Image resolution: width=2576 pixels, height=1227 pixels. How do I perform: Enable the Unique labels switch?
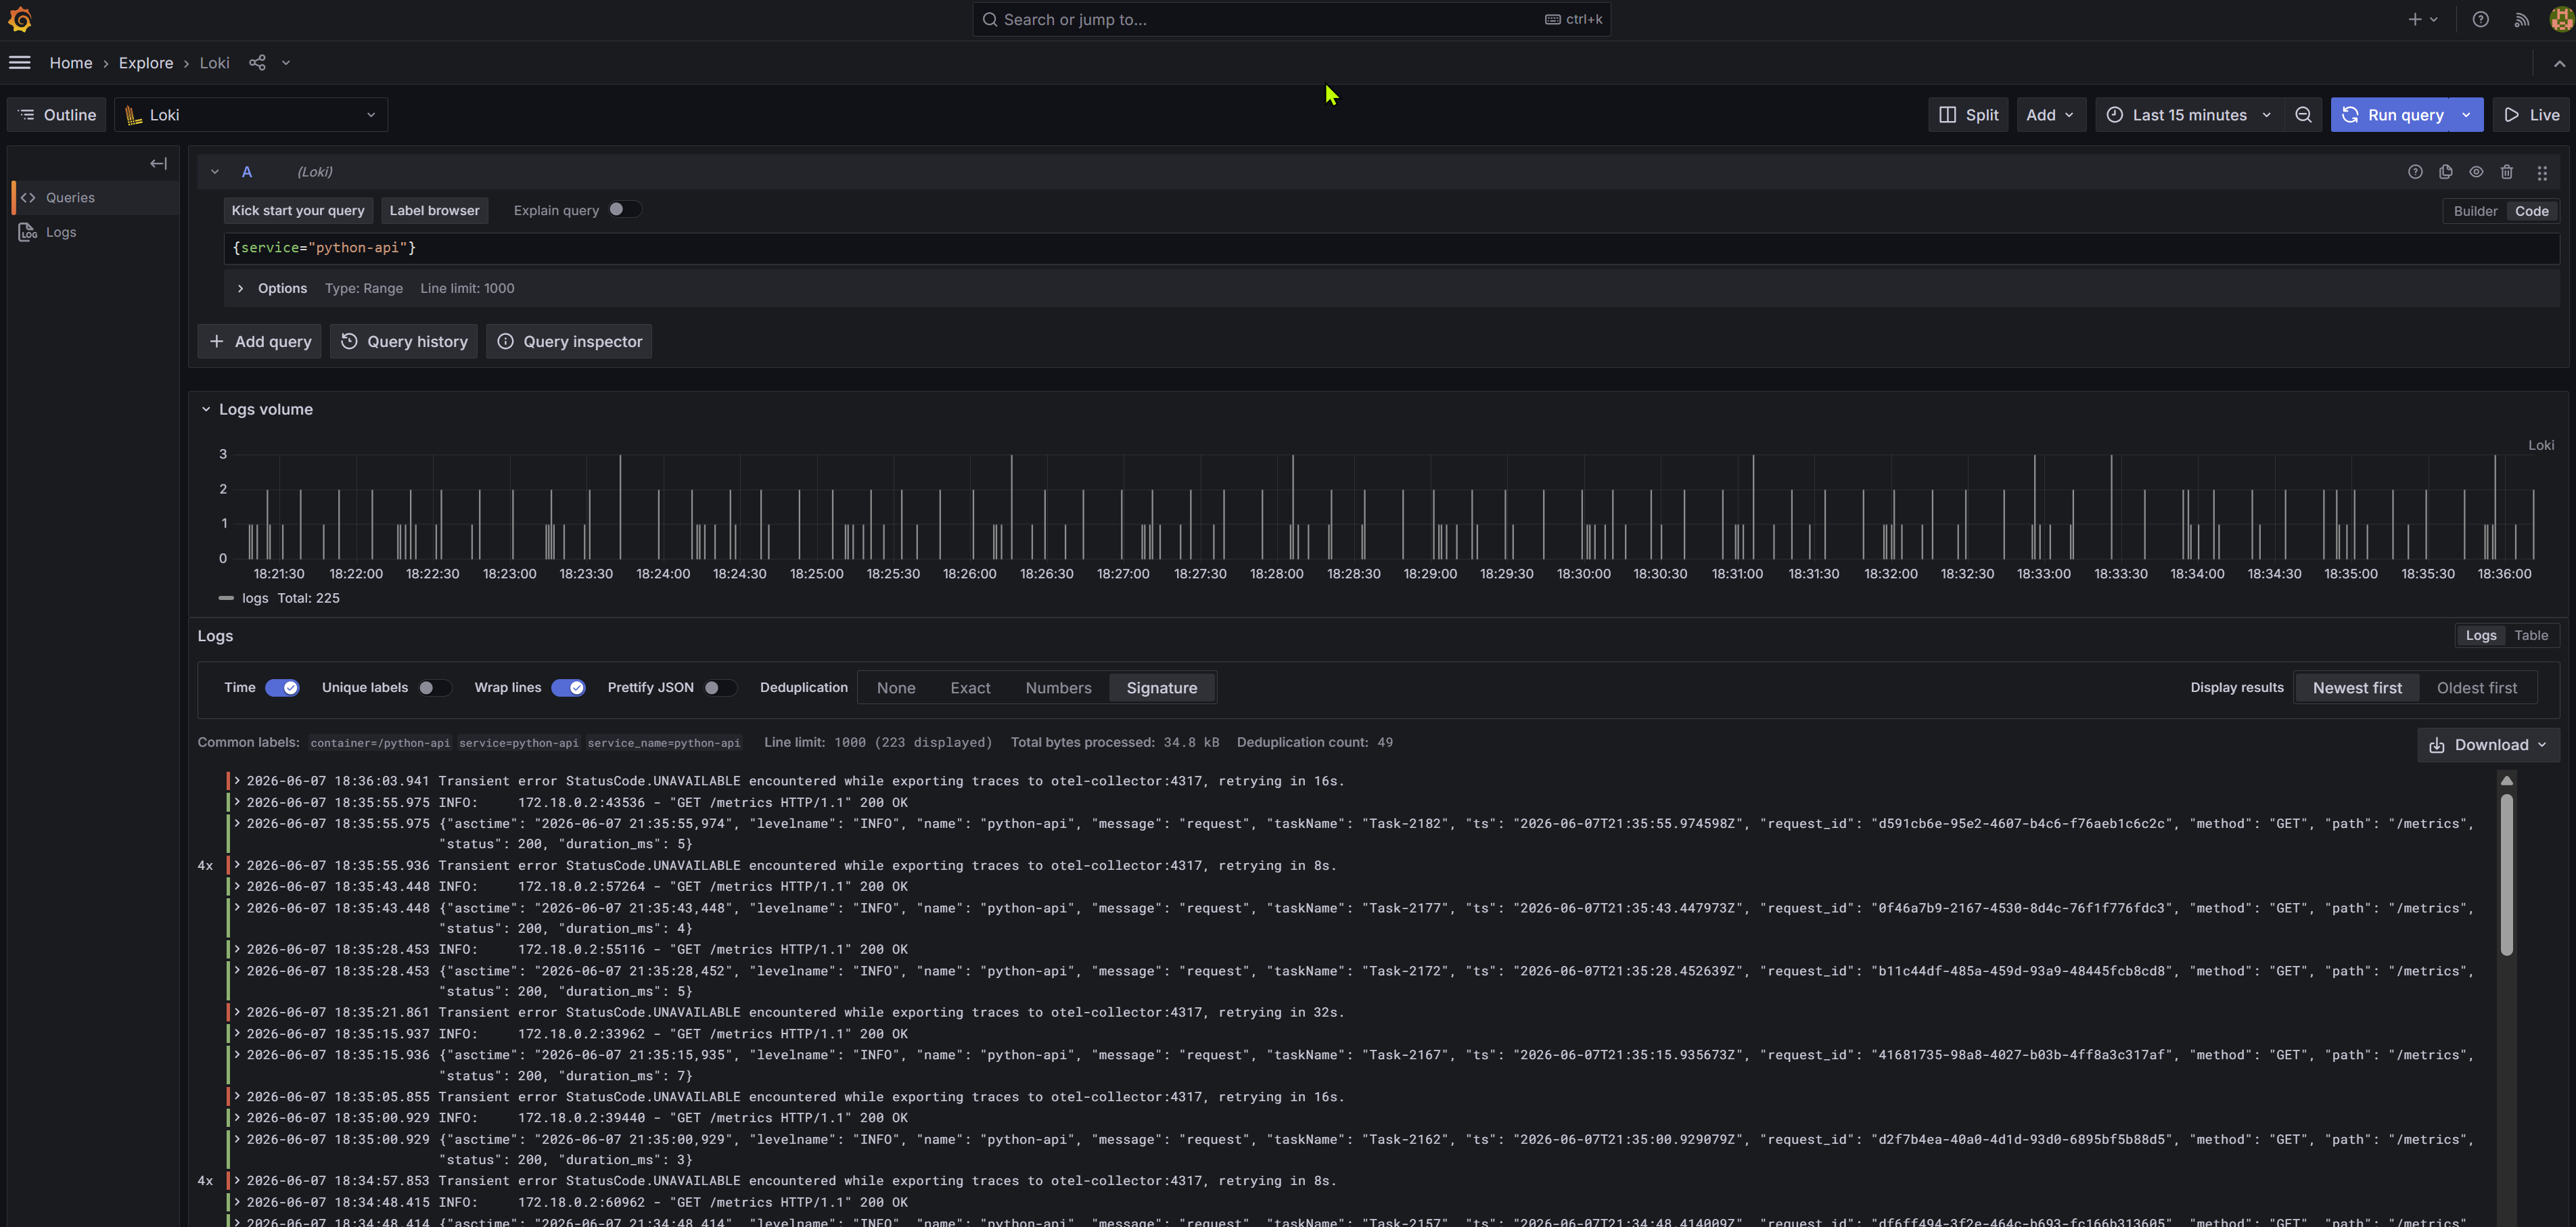434,688
